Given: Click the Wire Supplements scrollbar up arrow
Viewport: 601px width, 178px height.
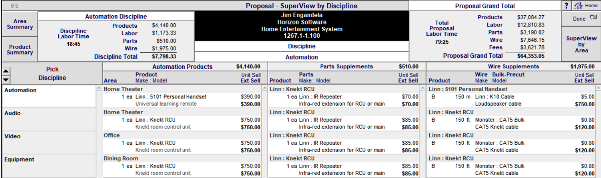Looking at the screenshot, I should (598, 88).
